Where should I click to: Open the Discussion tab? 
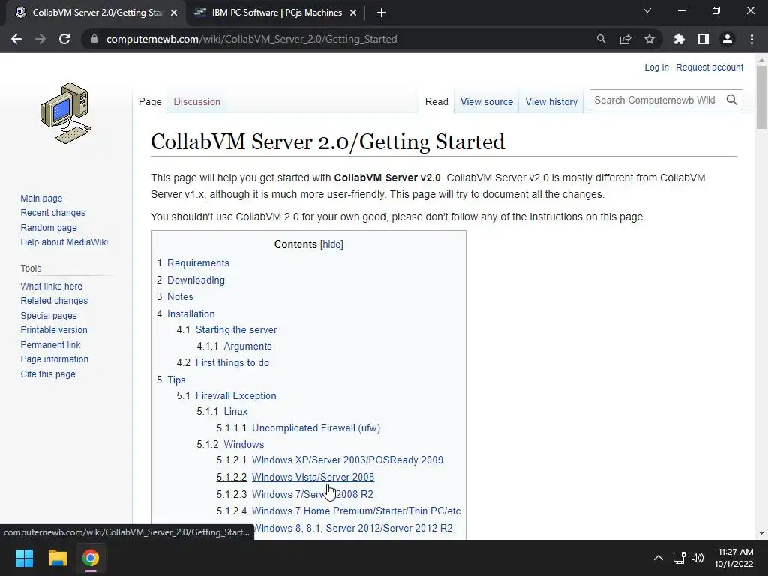point(197,101)
